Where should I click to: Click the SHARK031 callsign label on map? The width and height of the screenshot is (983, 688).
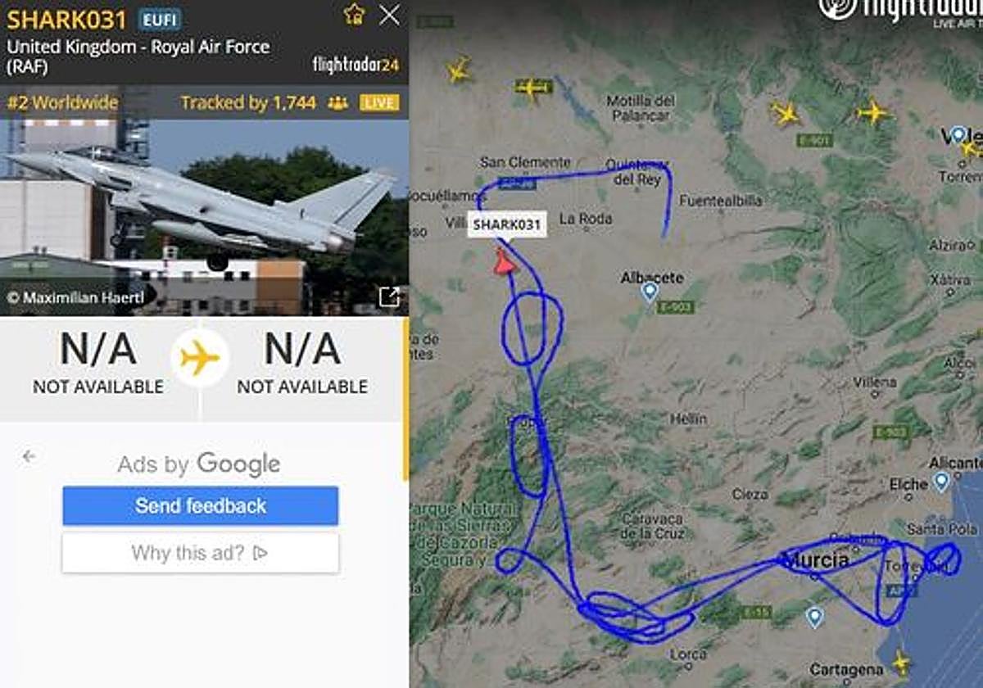(508, 225)
